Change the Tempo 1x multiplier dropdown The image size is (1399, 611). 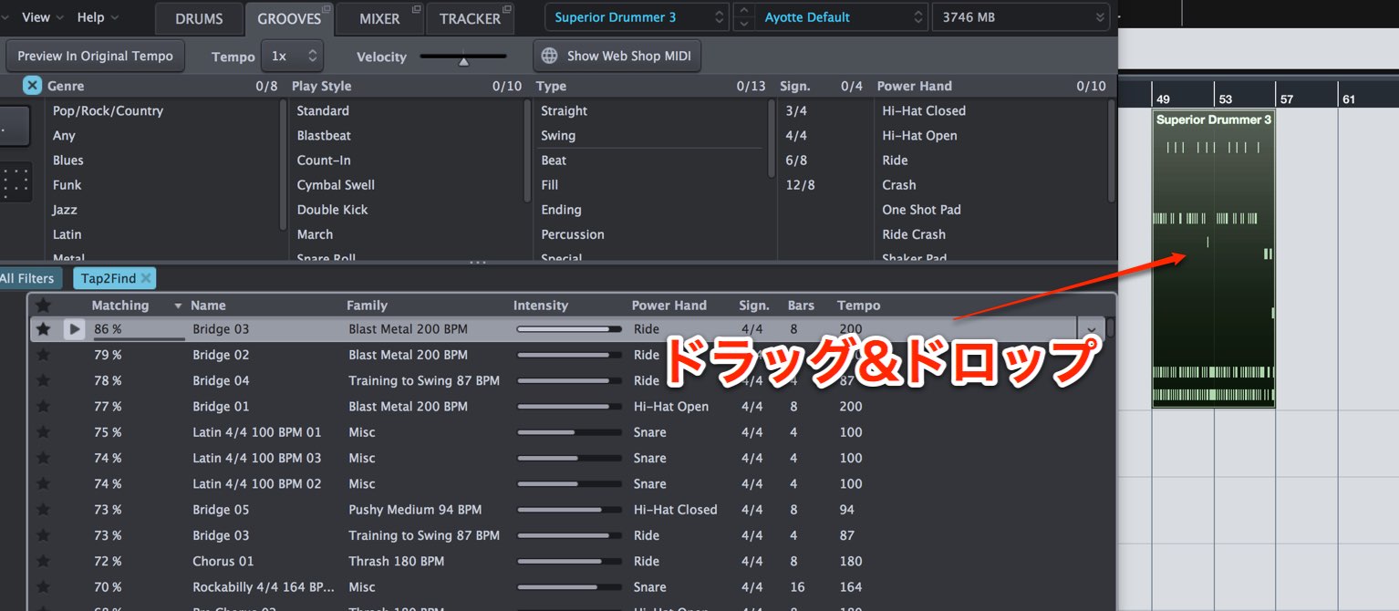click(x=292, y=56)
